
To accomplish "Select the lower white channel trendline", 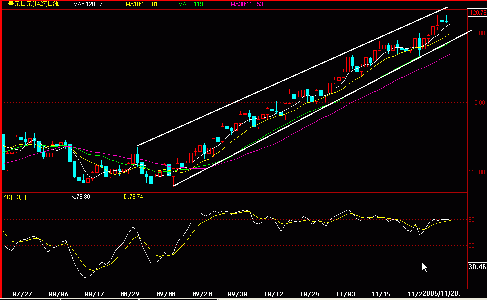I will coord(323,108).
